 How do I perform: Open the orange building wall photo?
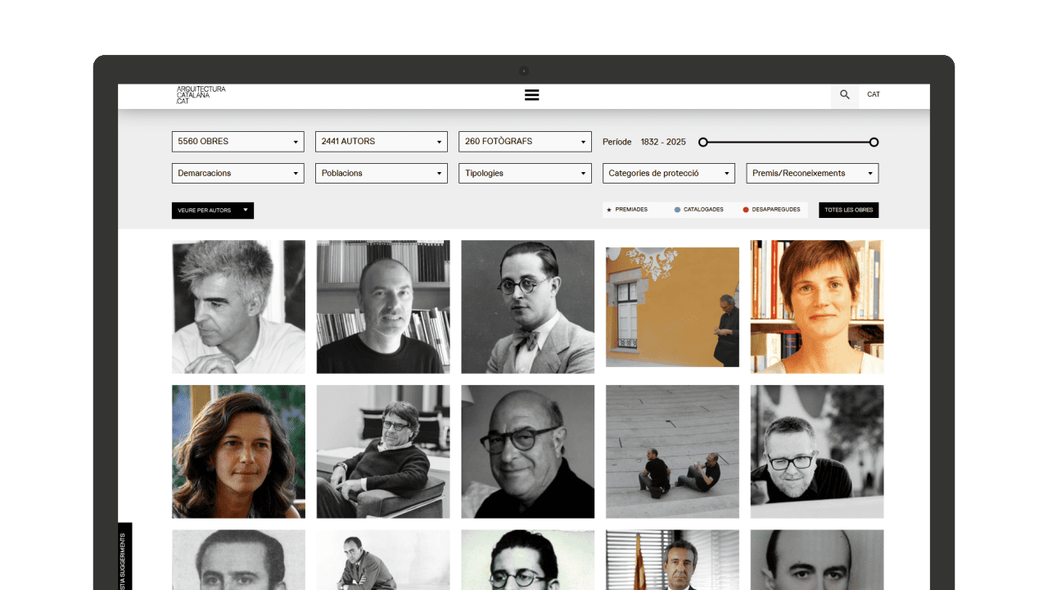[672, 307]
